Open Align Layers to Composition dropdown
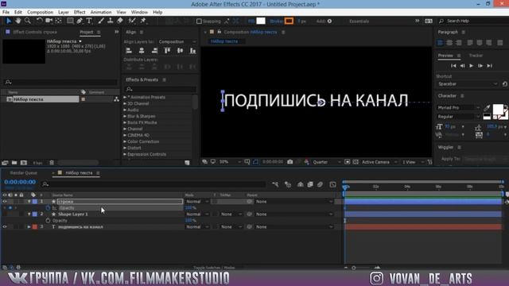509x286 pixels. point(177,42)
